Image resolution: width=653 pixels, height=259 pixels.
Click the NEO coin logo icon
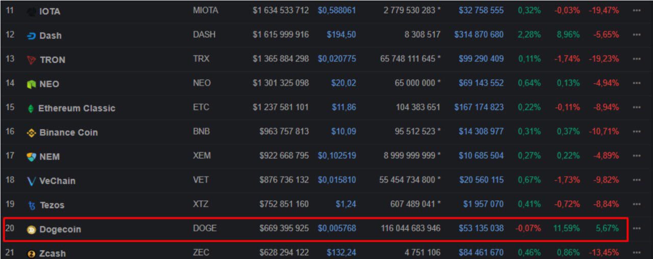(32, 84)
